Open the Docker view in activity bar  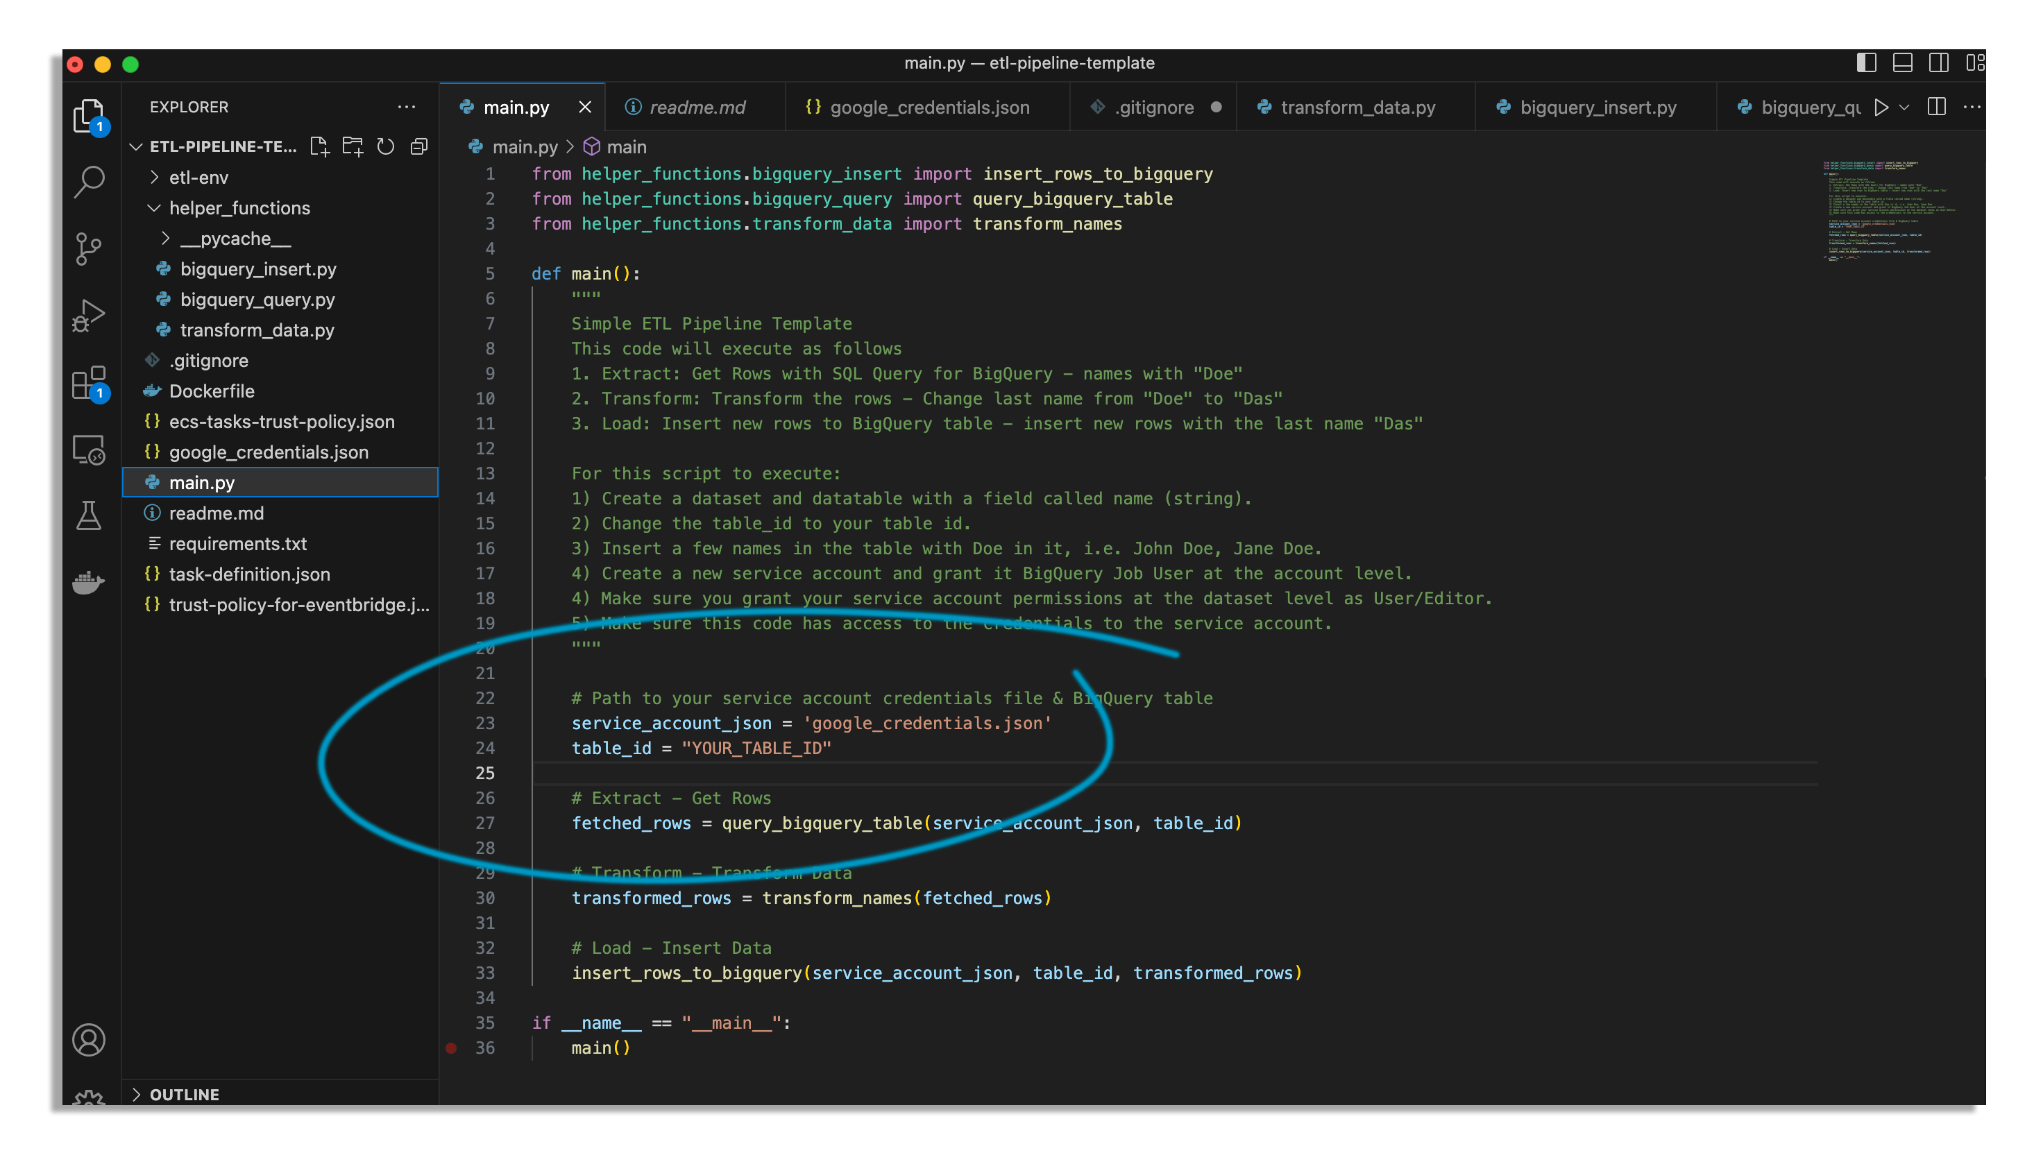[89, 582]
